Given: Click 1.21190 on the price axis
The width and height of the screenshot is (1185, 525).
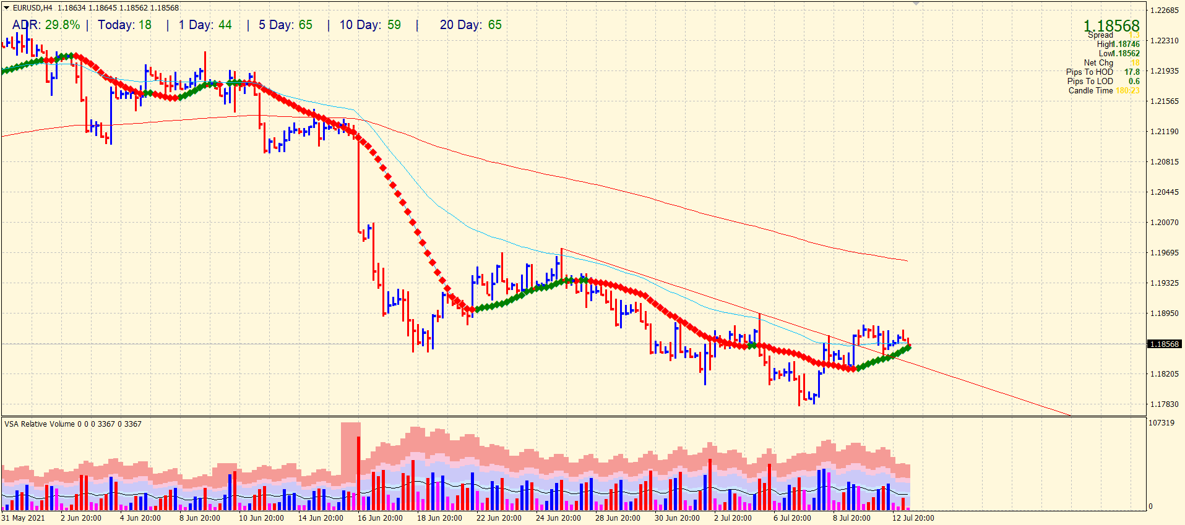Looking at the screenshot, I should pos(1164,132).
